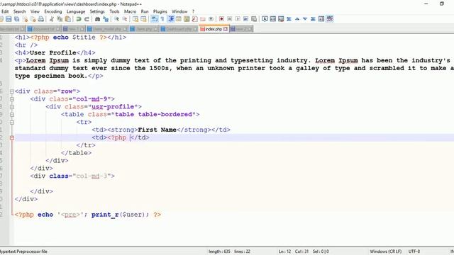This screenshot has width=454, height=255.
Task: Open the Encoding menu
Action: (53, 11)
